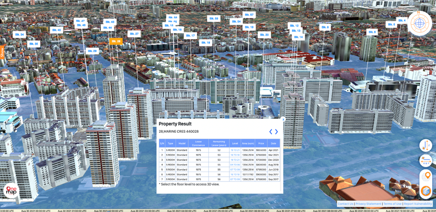436x212 pixels.
Task: Open the Report Vulnerability link
Action: (x=418, y=204)
